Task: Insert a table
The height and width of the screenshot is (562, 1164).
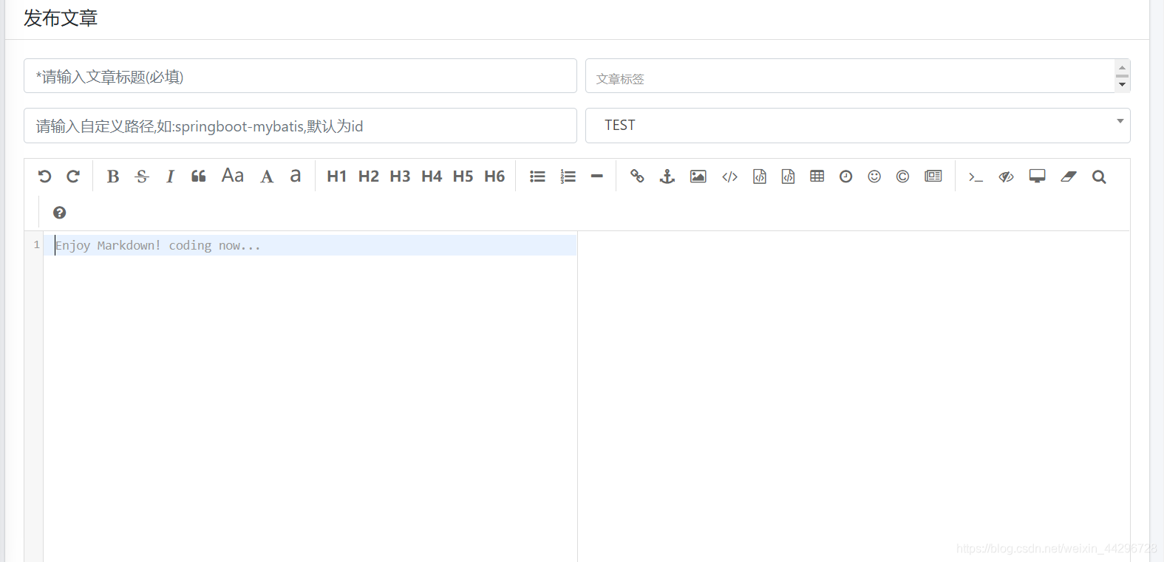Action: pyautogui.click(x=817, y=176)
